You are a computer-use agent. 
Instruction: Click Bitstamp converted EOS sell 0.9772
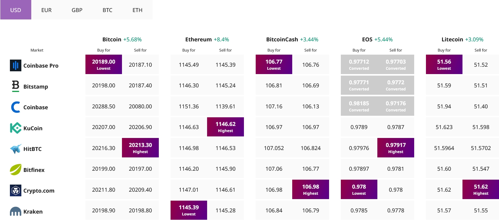[x=396, y=85]
